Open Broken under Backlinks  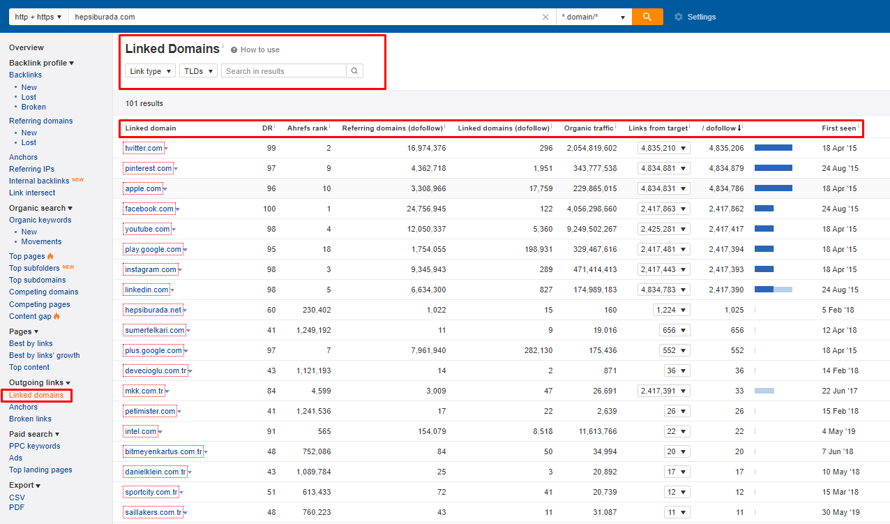coord(33,107)
